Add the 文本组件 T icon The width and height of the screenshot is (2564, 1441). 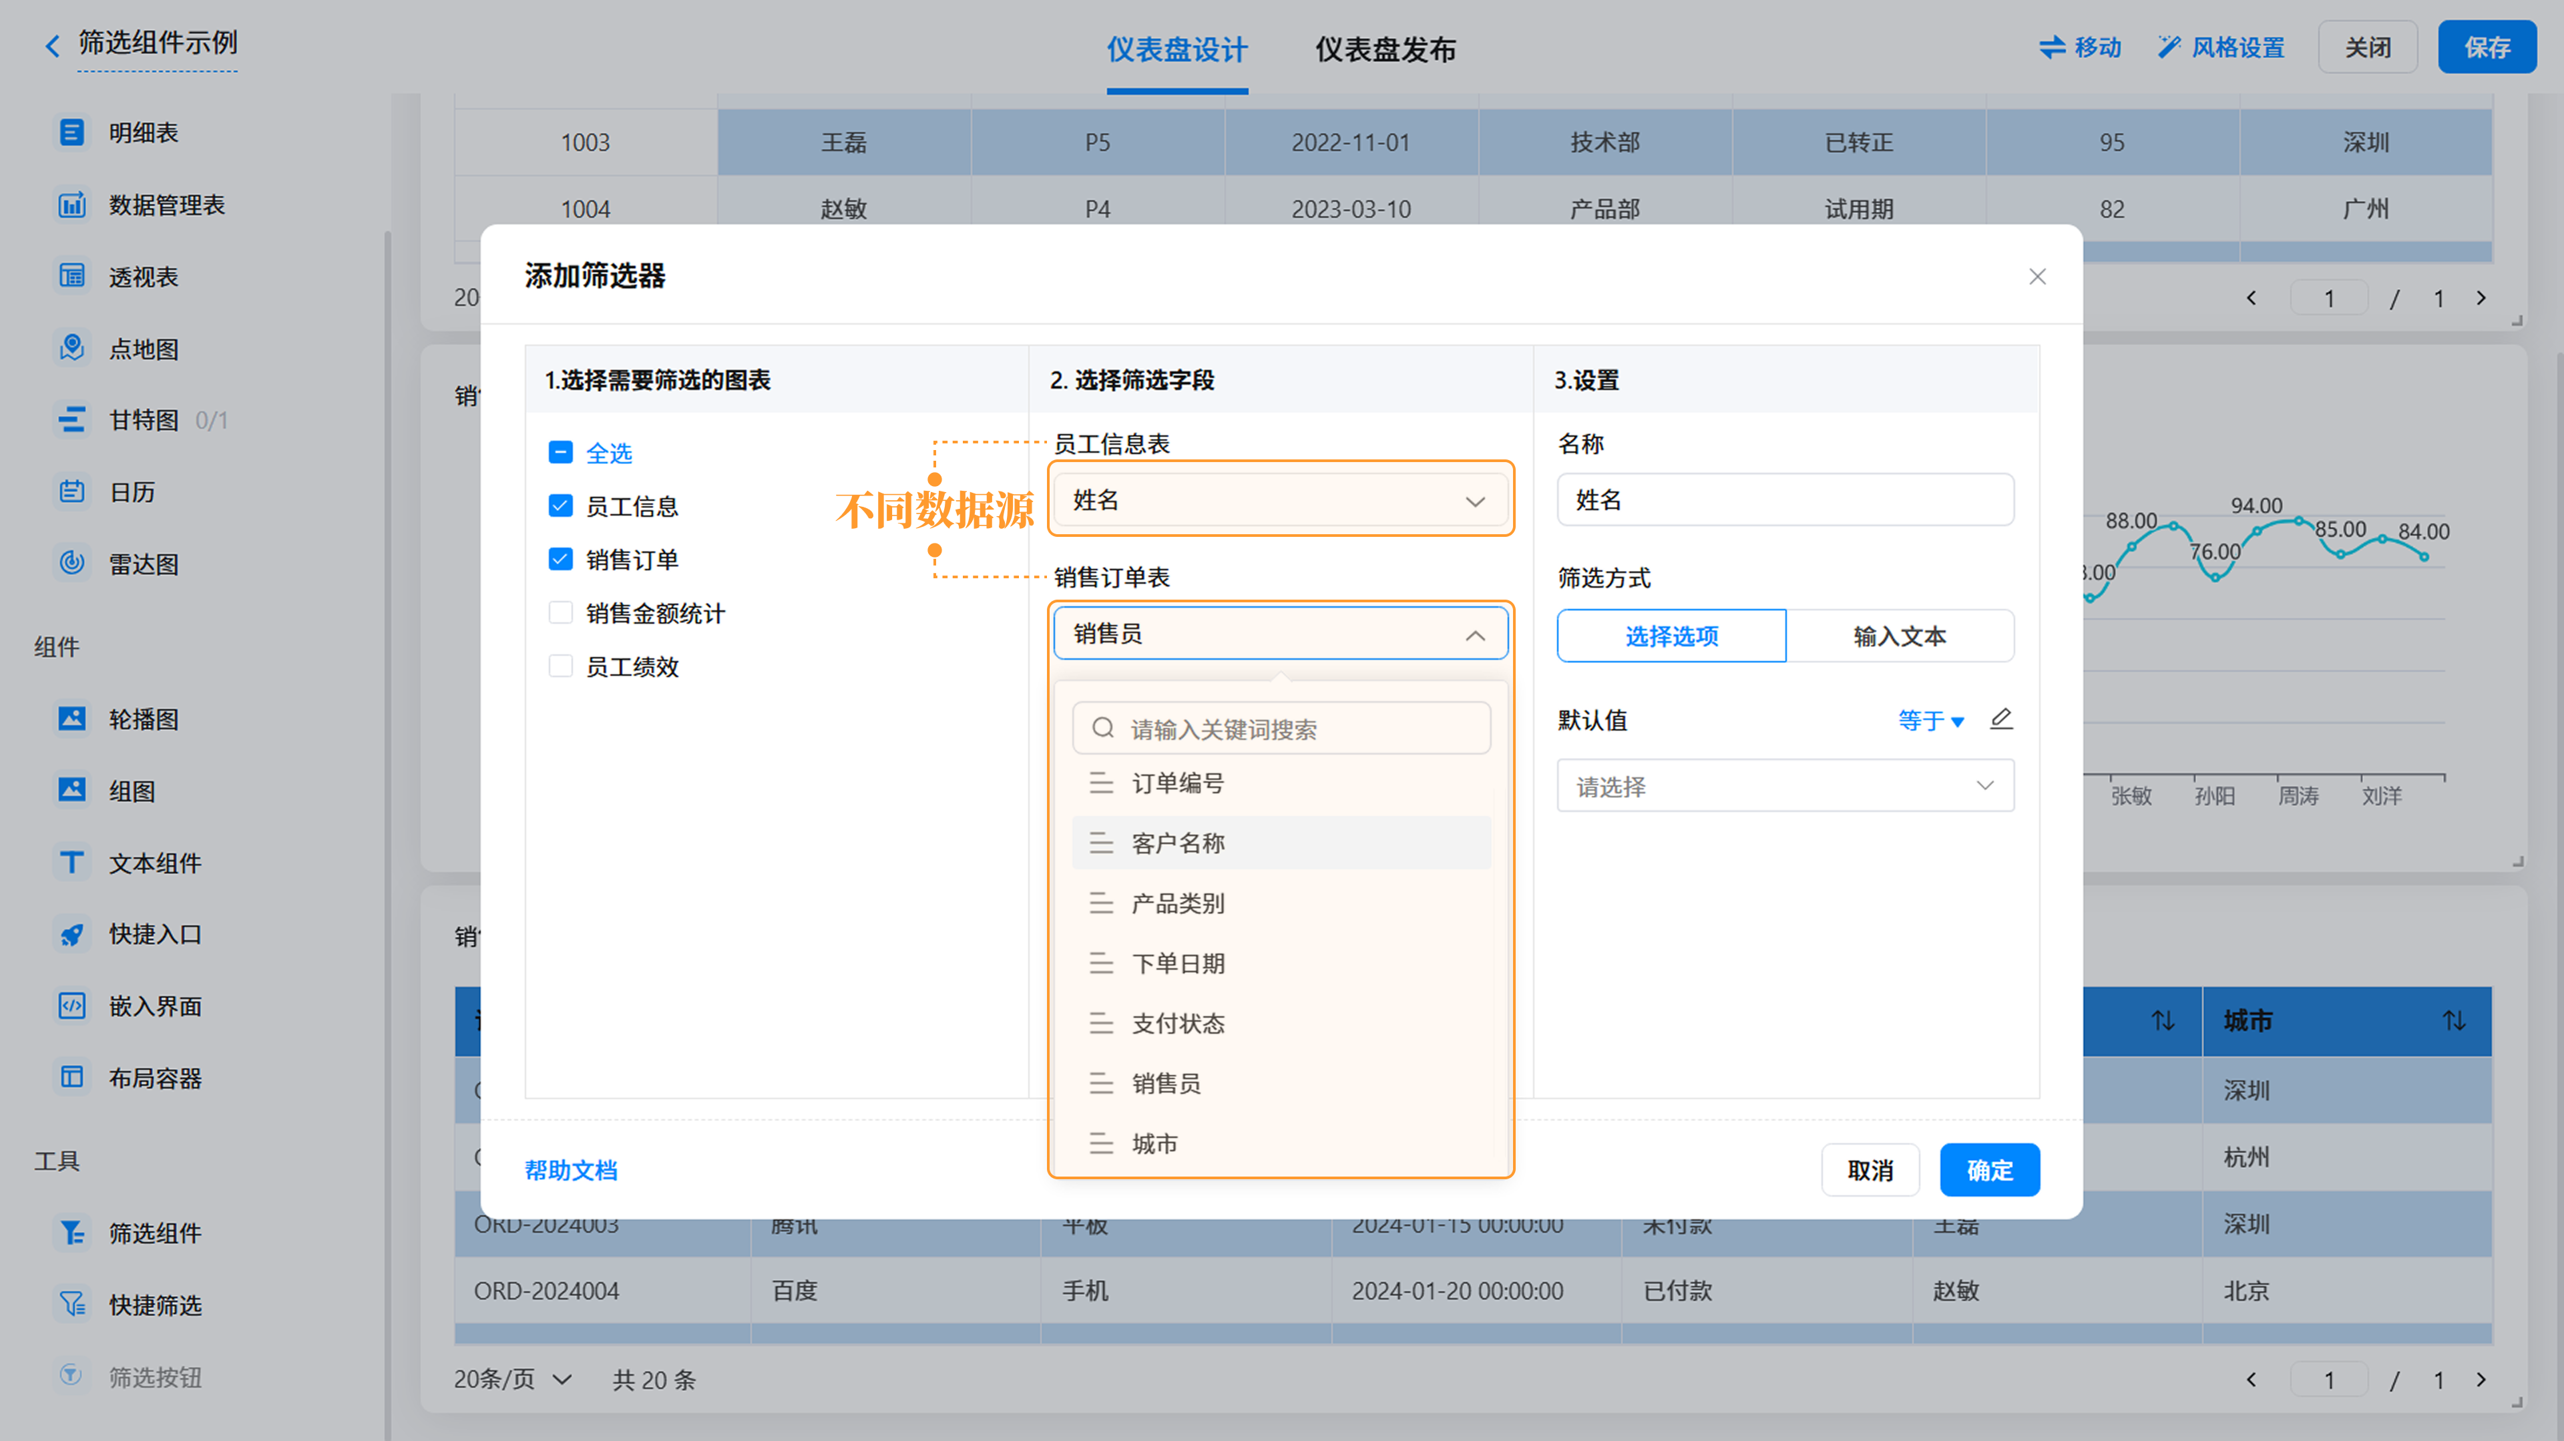(71, 862)
